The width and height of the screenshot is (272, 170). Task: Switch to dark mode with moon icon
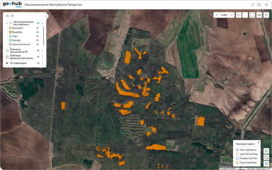click(x=253, y=5)
